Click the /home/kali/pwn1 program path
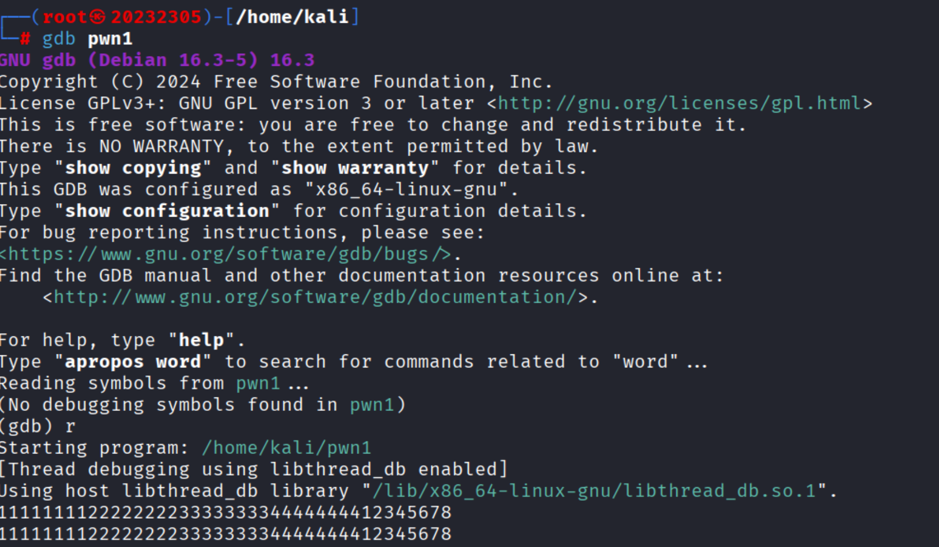 (286, 448)
